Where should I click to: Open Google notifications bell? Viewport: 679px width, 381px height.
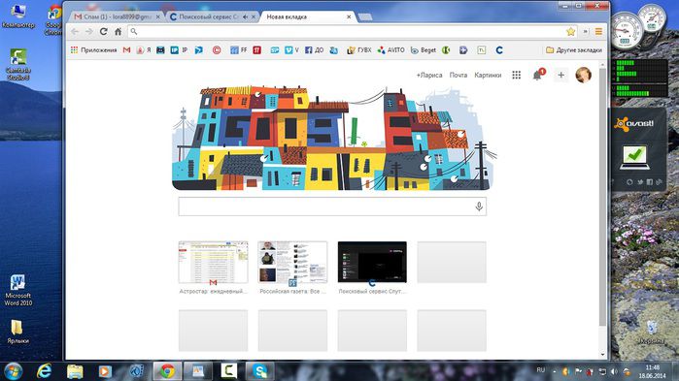tap(537, 76)
